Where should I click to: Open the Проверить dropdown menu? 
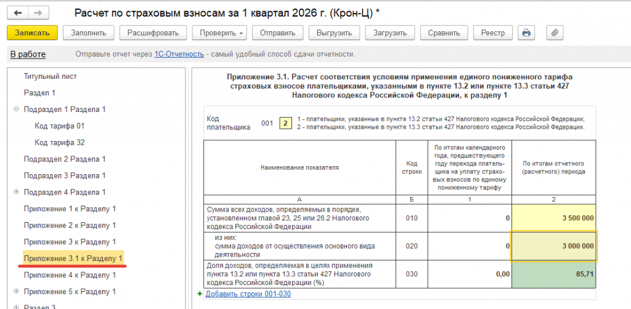coord(219,33)
